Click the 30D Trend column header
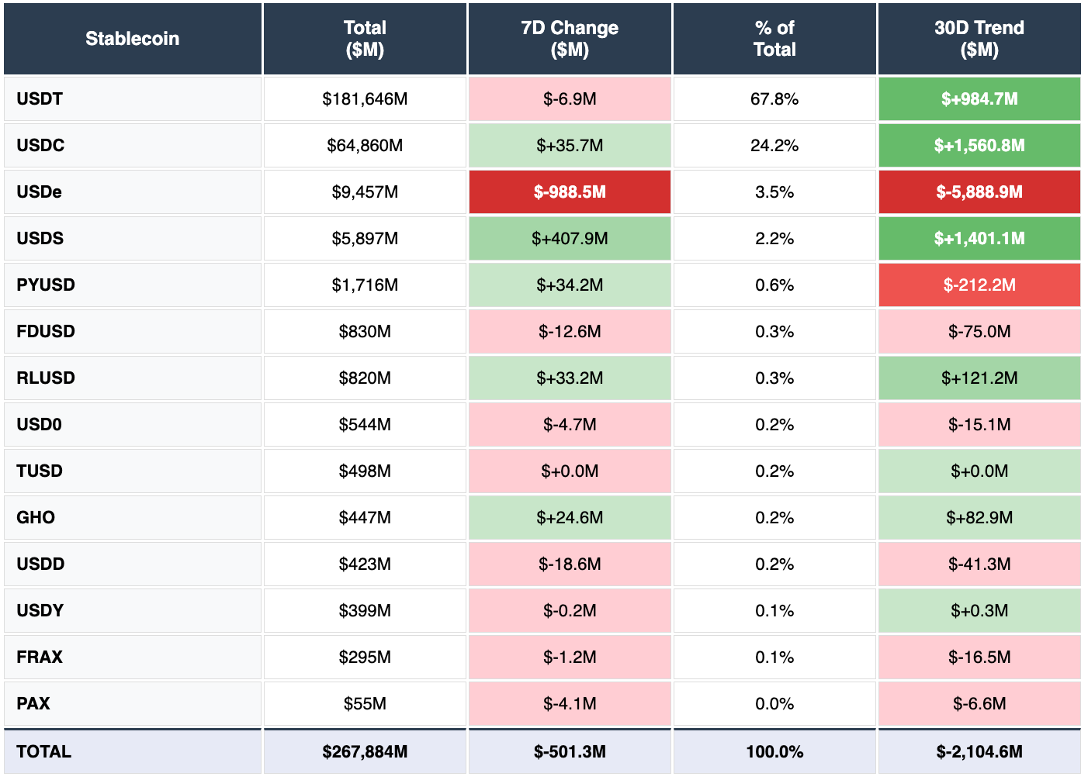 (x=979, y=38)
